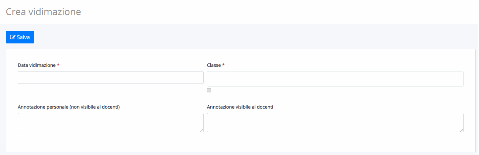Screen dimensions: 479x155
Task: Click the blue Salva button
Action: [20, 37]
